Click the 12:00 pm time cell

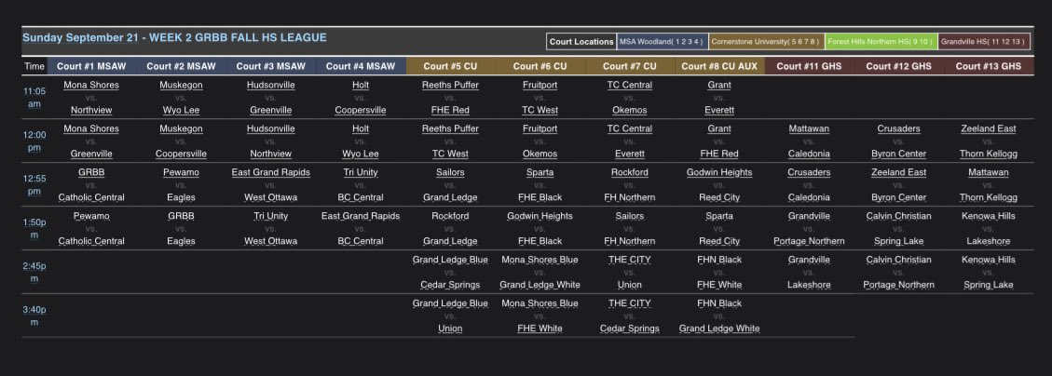point(34,141)
